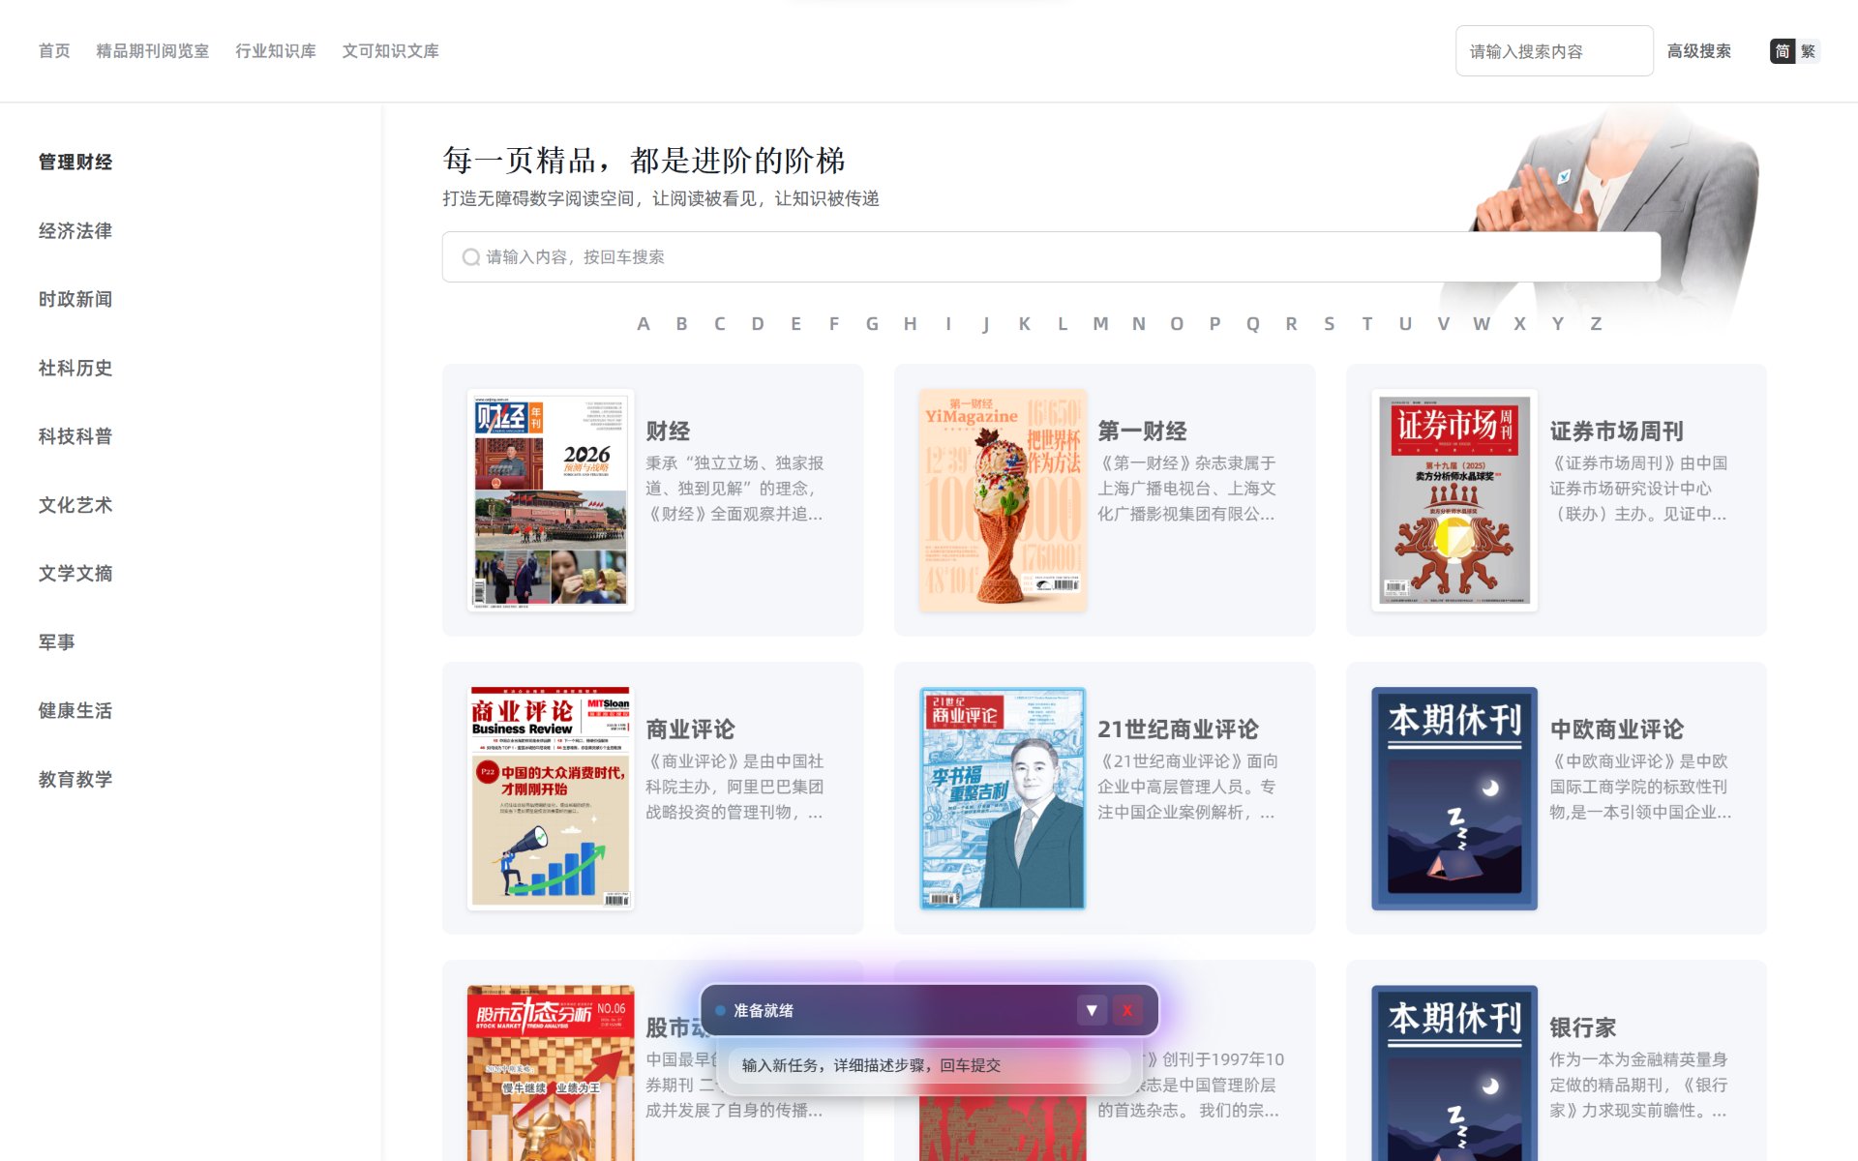Click the 财经 magazine title

pyautogui.click(x=668, y=432)
